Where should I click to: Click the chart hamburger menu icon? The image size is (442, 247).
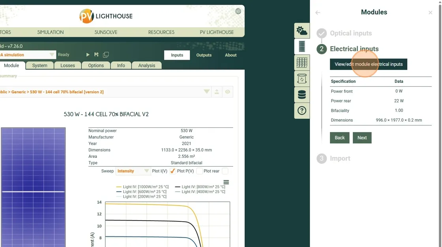226,182
